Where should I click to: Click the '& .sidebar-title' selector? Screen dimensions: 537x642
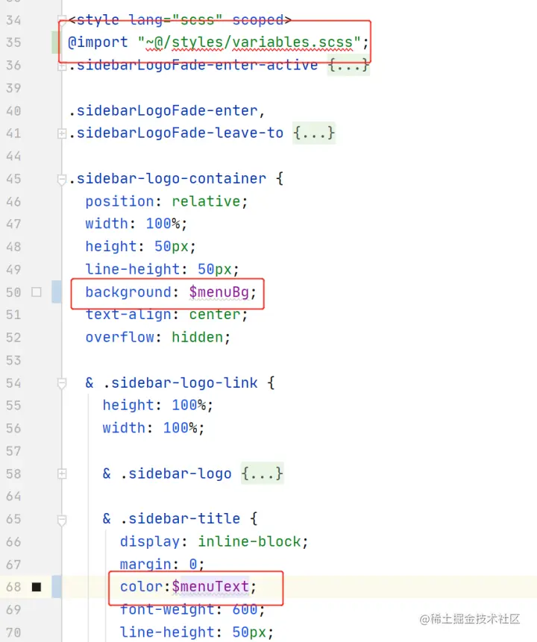pos(172,519)
